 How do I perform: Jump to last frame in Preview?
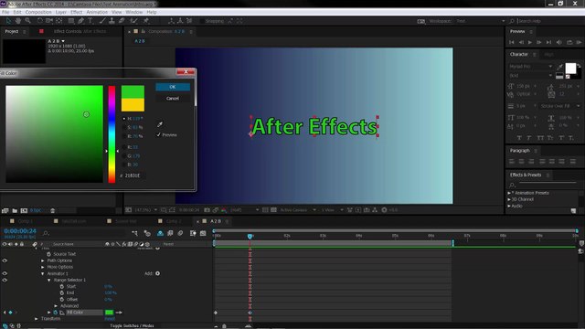548,42
